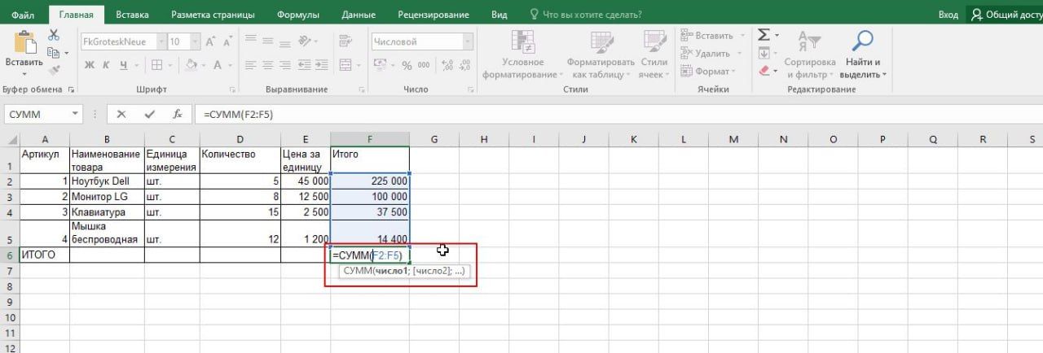Click the Вход sign-in link
This screenshot has height=353, width=1043.
click(948, 15)
